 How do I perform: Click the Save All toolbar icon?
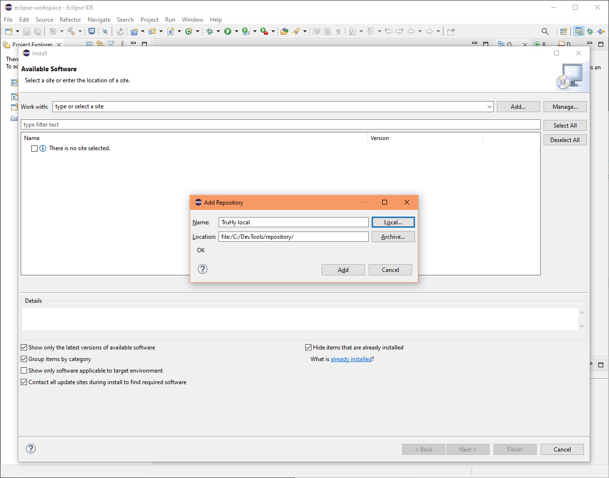tap(39, 31)
